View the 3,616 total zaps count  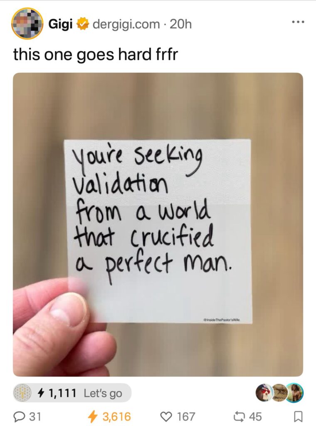[116, 416]
